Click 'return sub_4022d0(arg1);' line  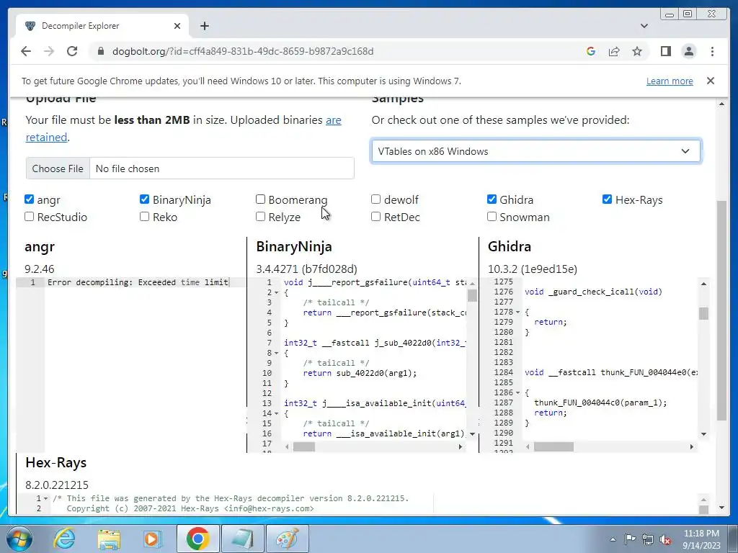click(360, 373)
